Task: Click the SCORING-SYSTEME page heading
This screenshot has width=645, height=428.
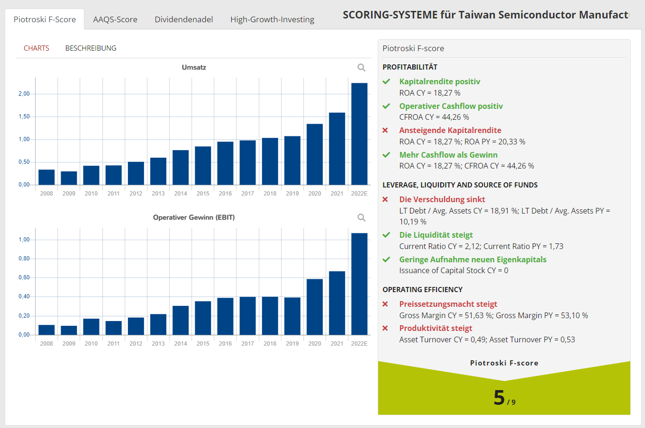Action: 485,15
